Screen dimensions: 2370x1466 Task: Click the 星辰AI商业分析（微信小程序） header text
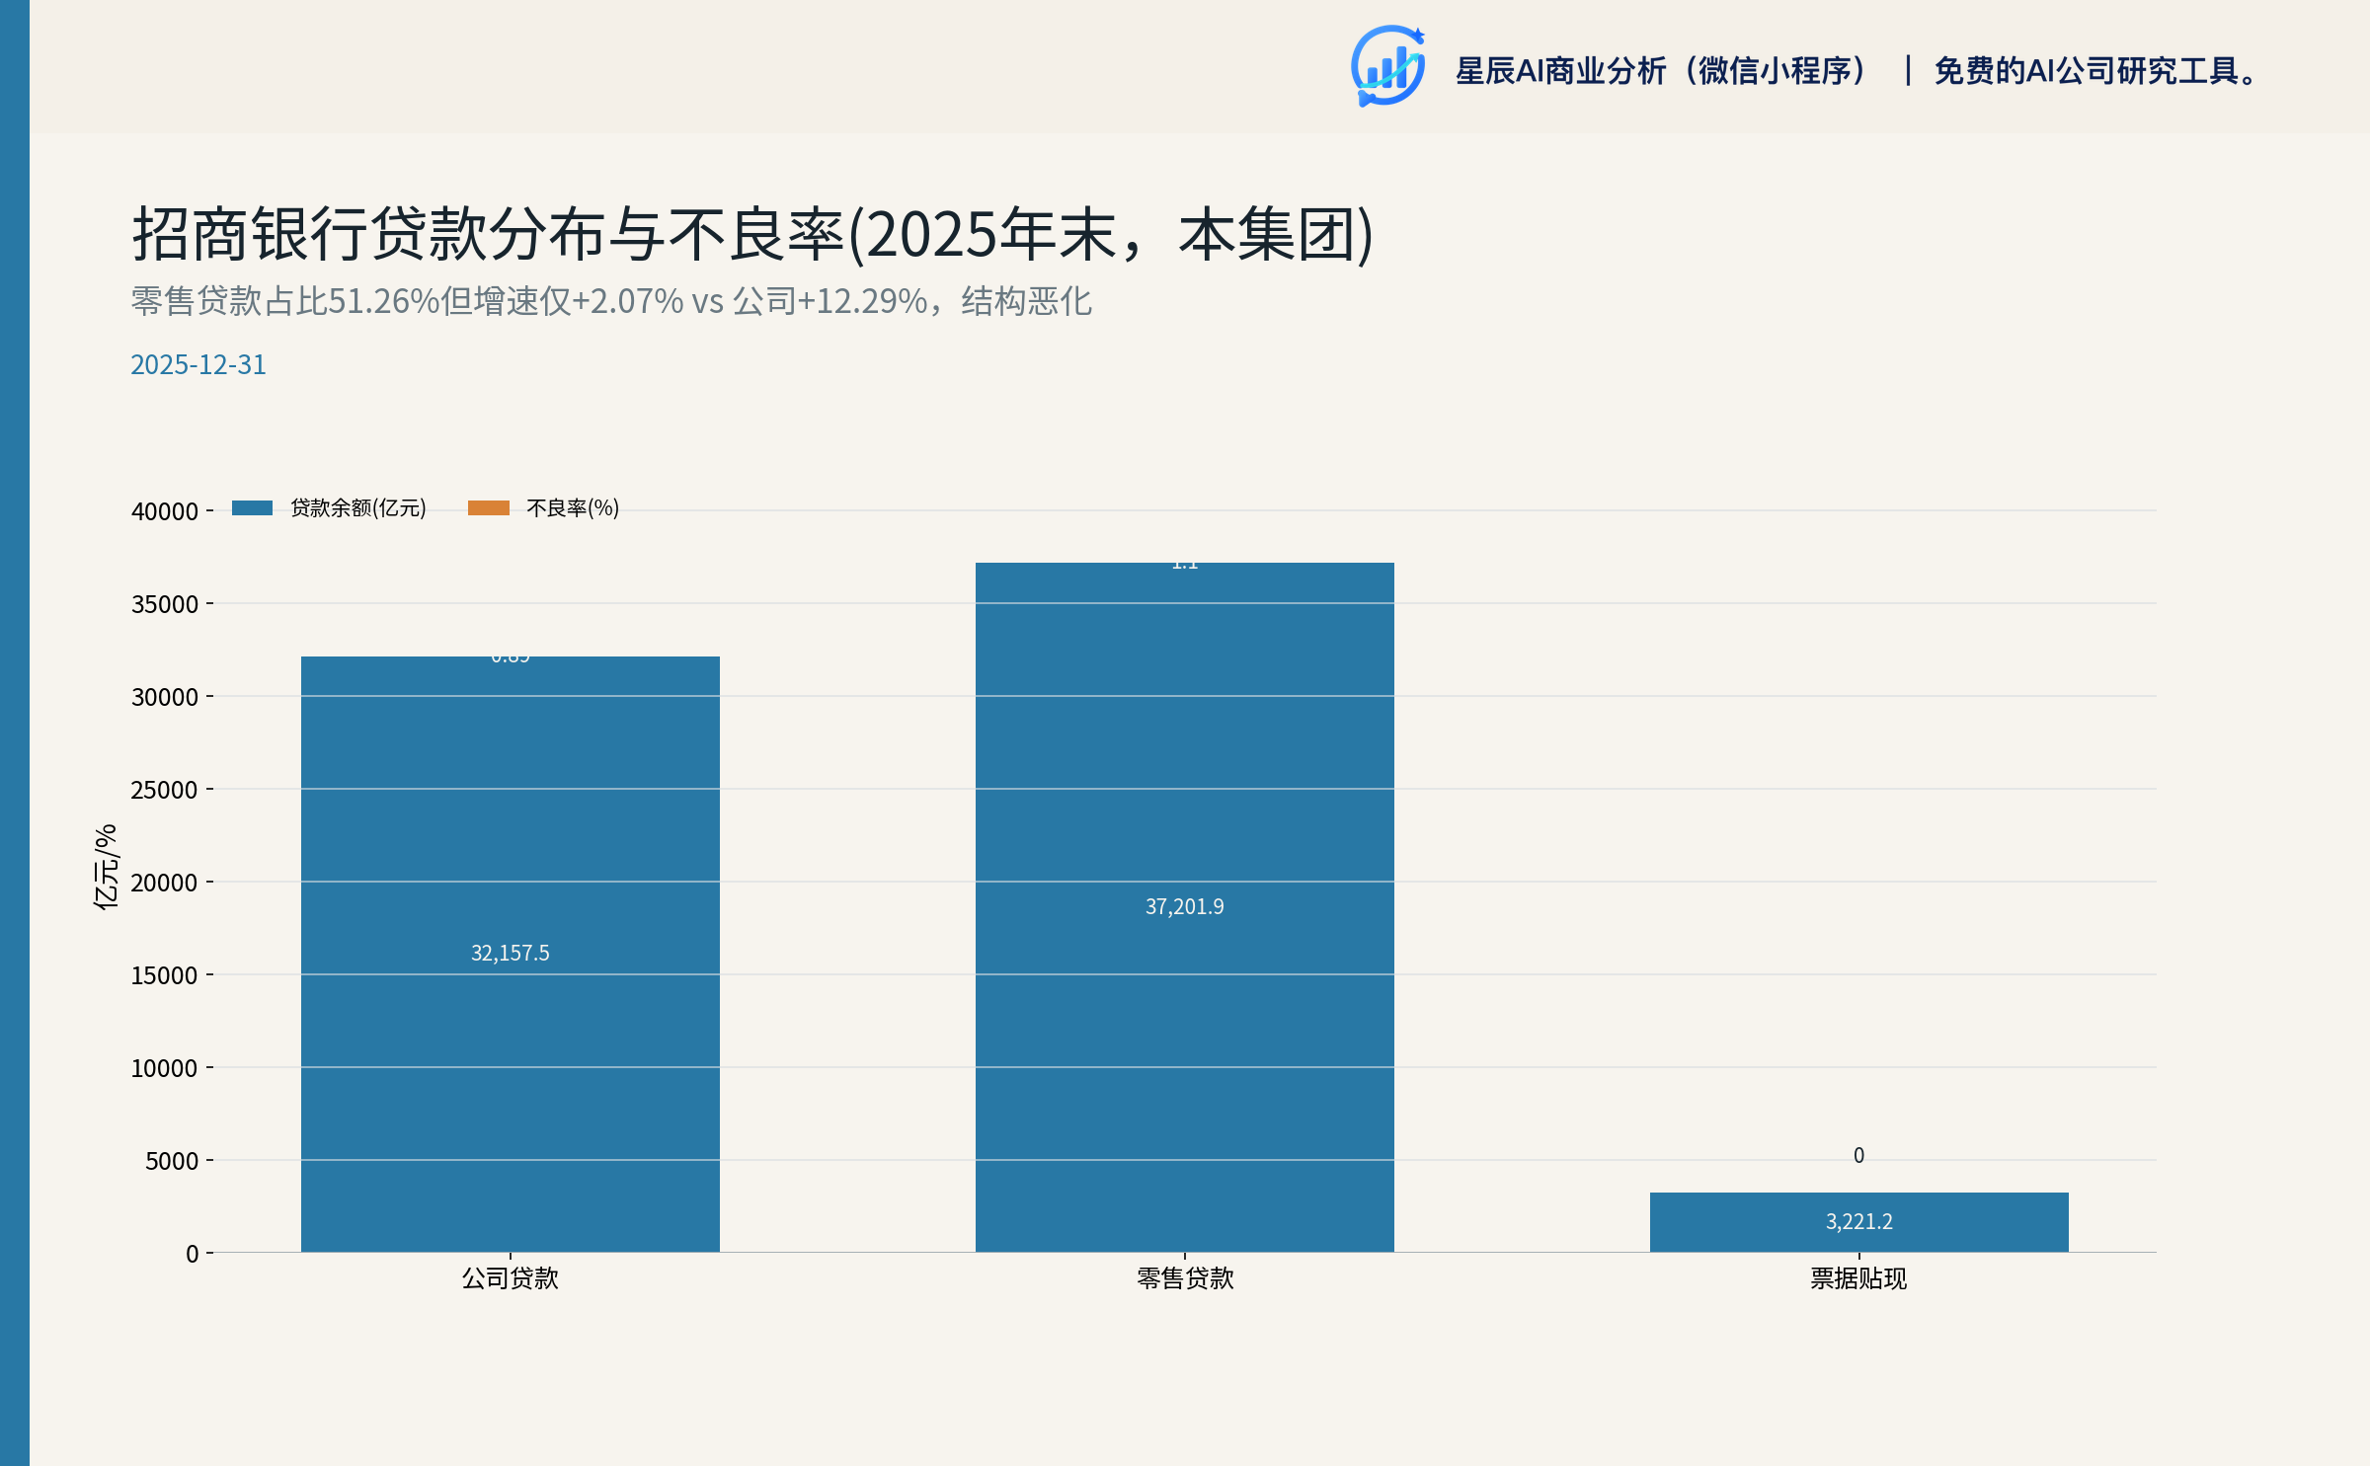tap(1661, 71)
